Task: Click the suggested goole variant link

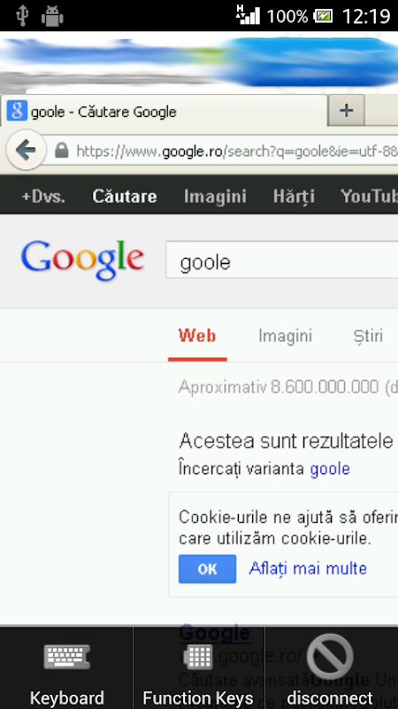Action: click(x=330, y=469)
